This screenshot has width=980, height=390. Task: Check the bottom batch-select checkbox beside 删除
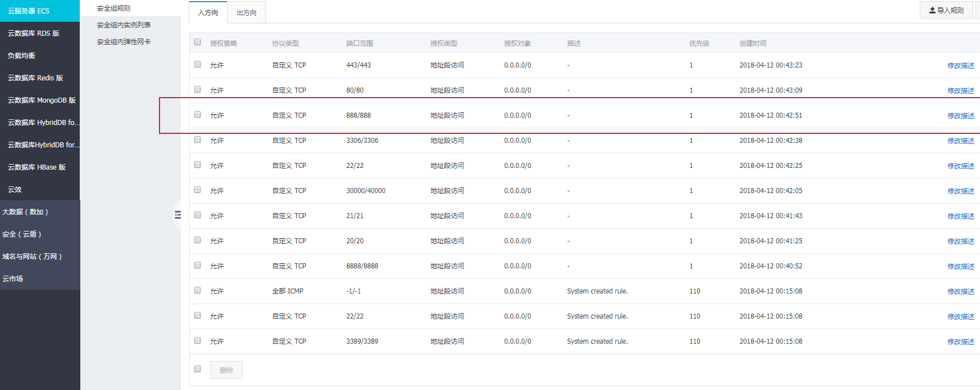click(x=197, y=369)
